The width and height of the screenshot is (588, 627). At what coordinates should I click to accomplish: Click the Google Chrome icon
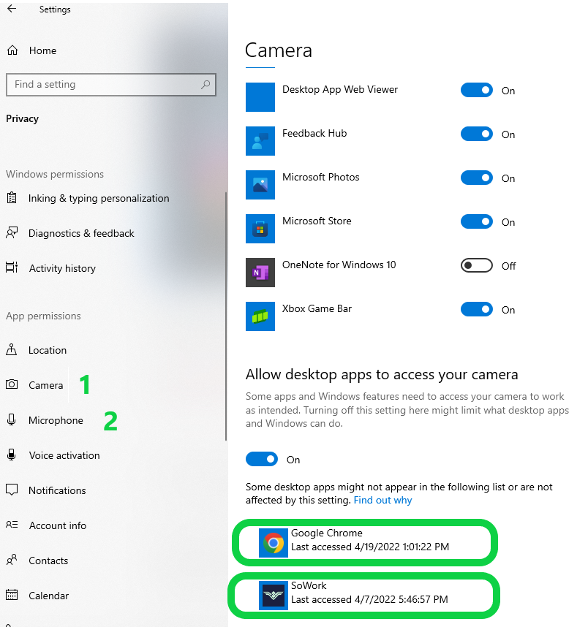pos(274,543)
